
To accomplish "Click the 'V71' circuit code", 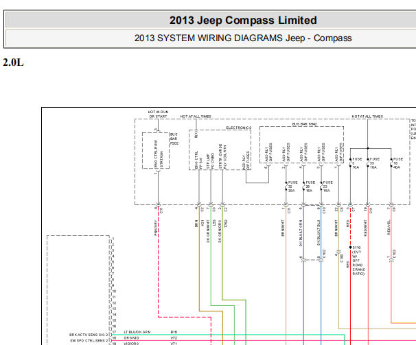I will 174,344.
